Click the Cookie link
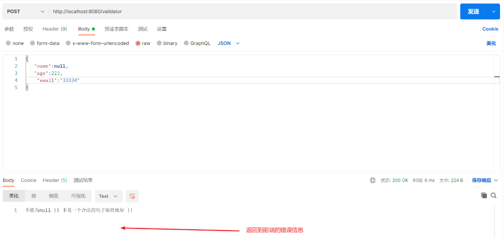Screen dimensions: 504x238 pyautogui.click(x=490, y=29)
